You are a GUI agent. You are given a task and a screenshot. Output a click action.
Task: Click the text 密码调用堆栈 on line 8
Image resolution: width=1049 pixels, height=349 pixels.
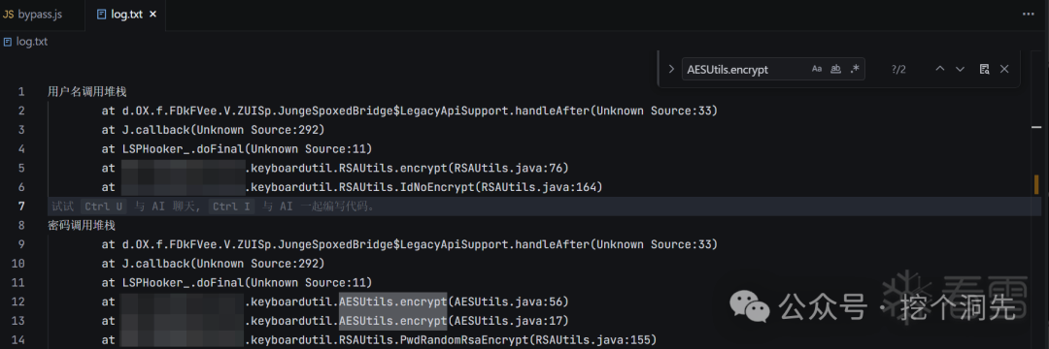pos(82,226)
